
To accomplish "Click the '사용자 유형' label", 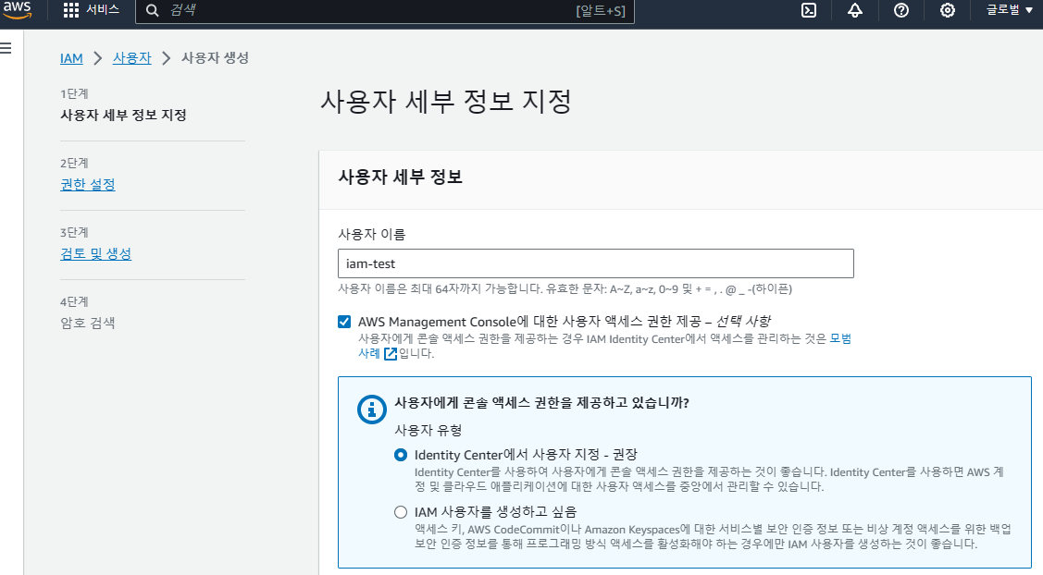I will pos(428,430).
